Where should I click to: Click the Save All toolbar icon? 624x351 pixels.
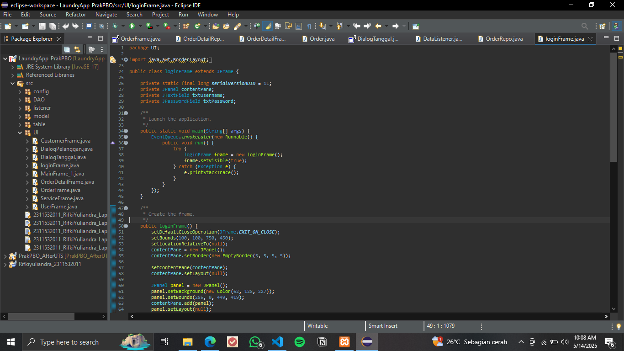[53, 27]
